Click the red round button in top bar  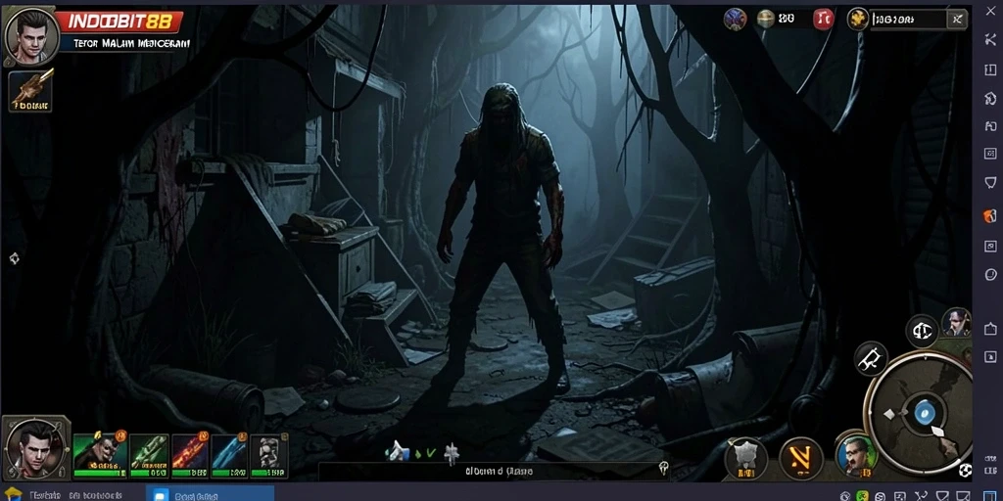823,20
